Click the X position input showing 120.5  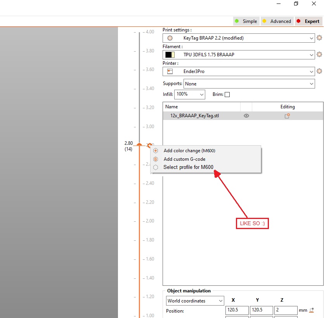[x=237, y=310]
